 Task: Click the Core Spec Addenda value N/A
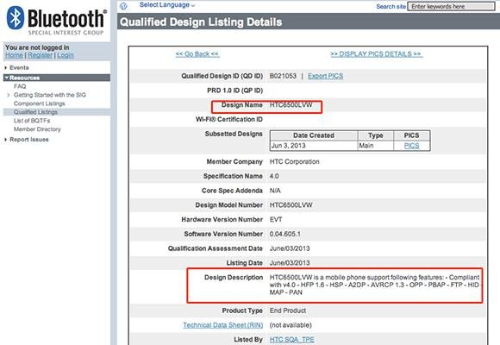pyautogui.click(x=275, y=191)
